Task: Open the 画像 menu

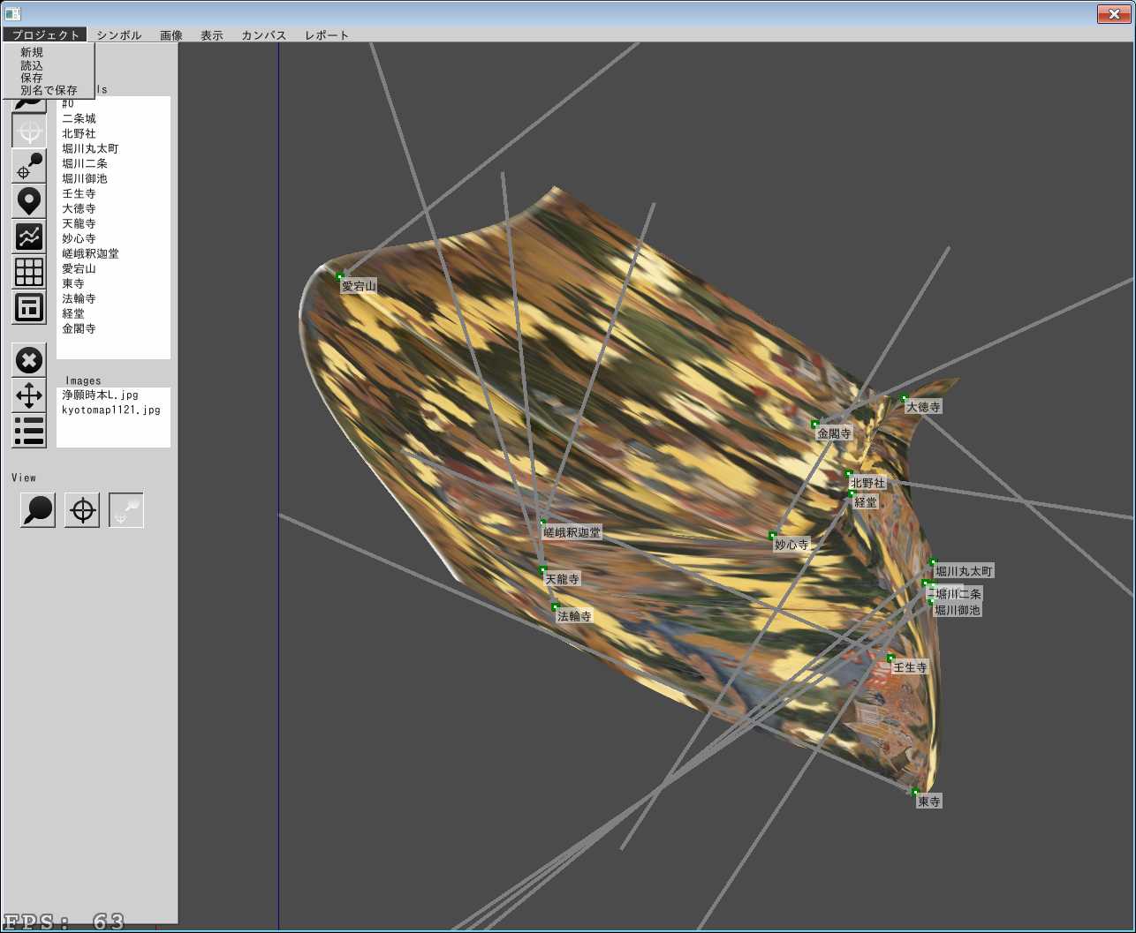Action: (x=171, y=35)
